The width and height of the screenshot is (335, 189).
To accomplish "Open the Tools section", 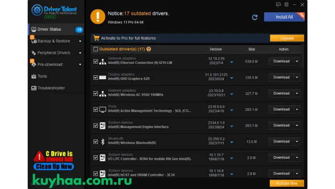I will 56,76.
